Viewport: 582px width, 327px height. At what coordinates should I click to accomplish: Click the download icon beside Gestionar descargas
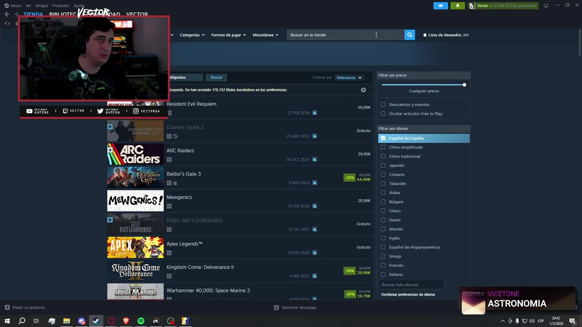coord(276,307)
